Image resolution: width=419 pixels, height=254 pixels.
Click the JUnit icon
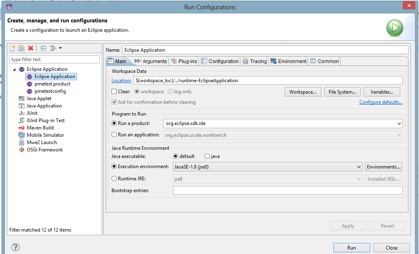coord(22,114)
